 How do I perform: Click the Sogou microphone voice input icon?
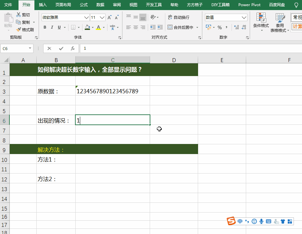click(x=261, y=221)
